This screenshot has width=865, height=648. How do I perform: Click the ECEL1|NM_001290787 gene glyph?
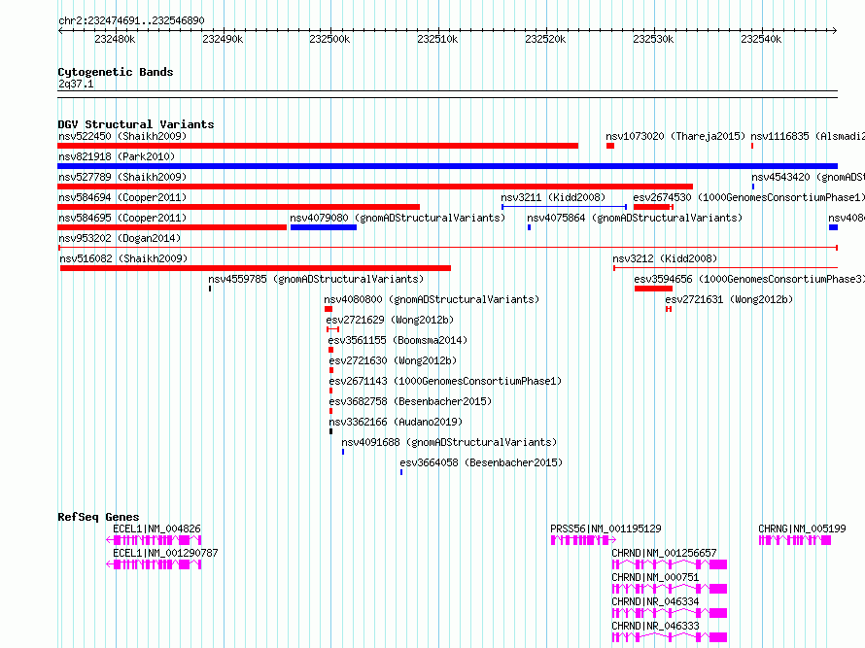coord(154,564)
